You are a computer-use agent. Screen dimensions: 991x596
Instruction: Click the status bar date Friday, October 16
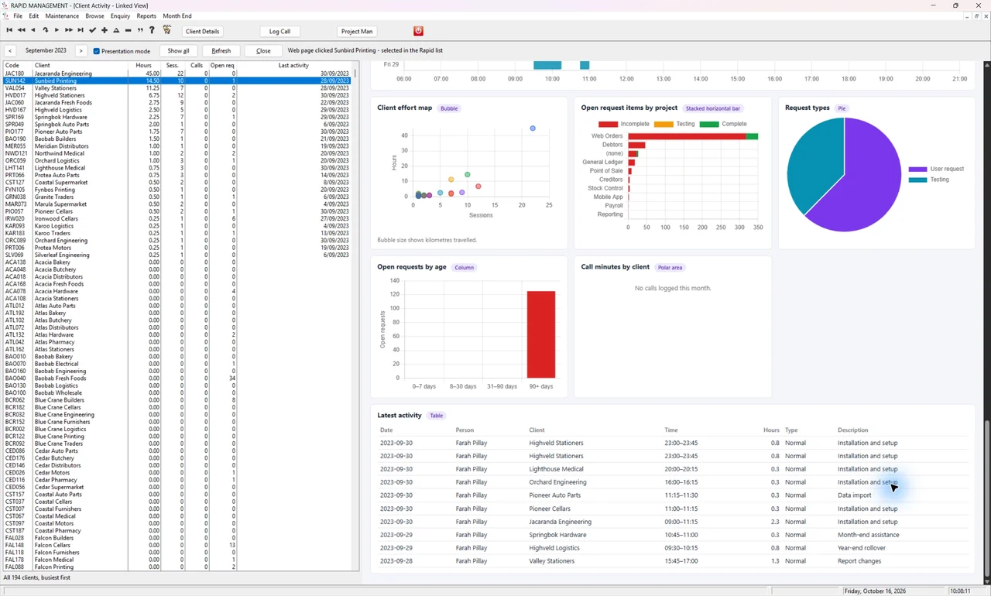pos(893,591)
